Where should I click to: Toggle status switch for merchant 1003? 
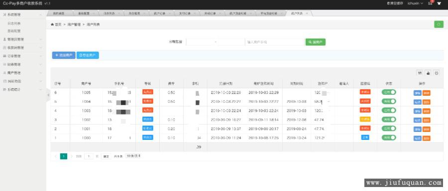(x=389, y=110)
